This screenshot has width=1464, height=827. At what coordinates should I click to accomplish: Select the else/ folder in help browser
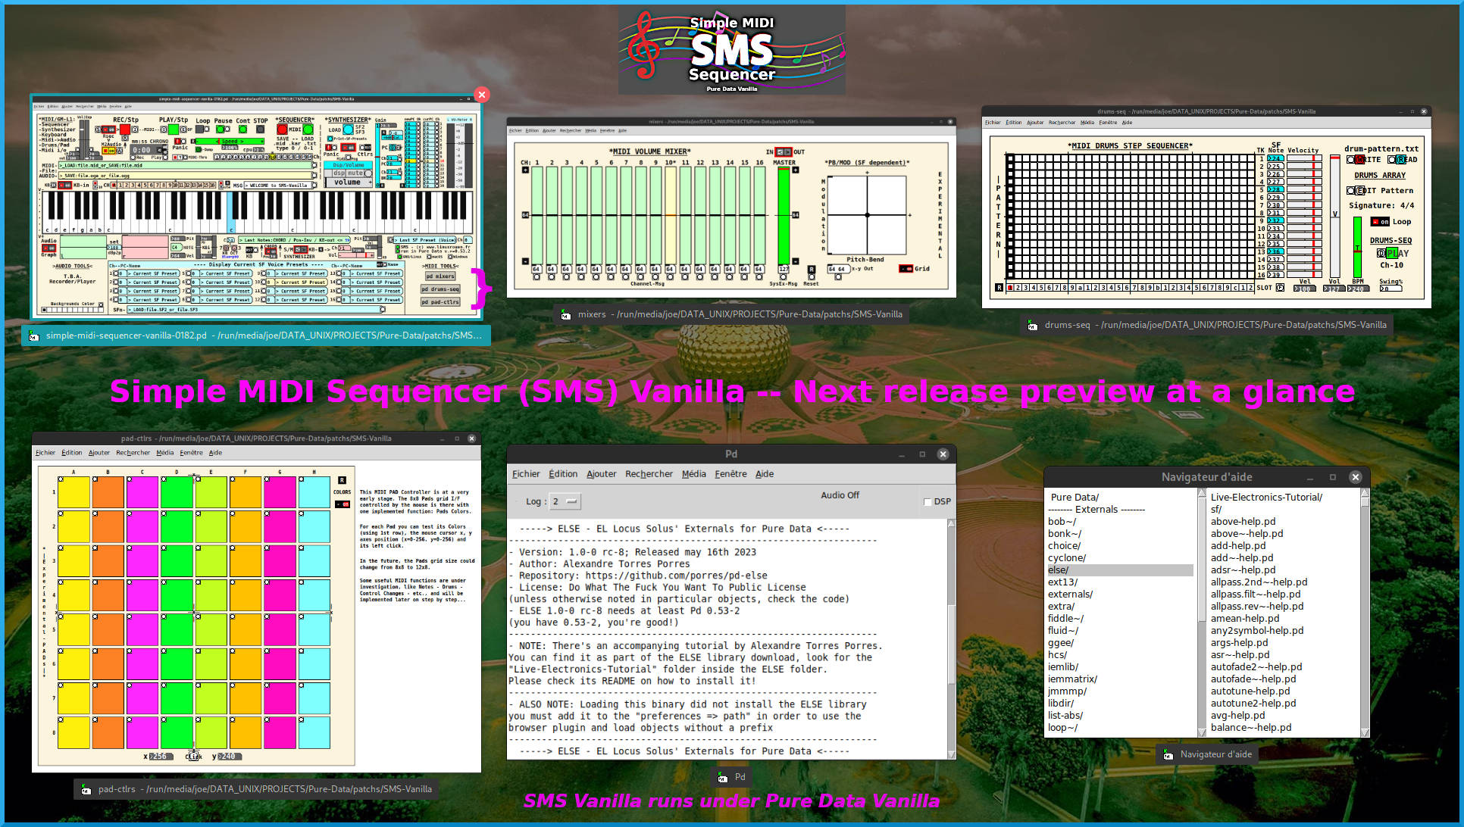coord(1120,570)
